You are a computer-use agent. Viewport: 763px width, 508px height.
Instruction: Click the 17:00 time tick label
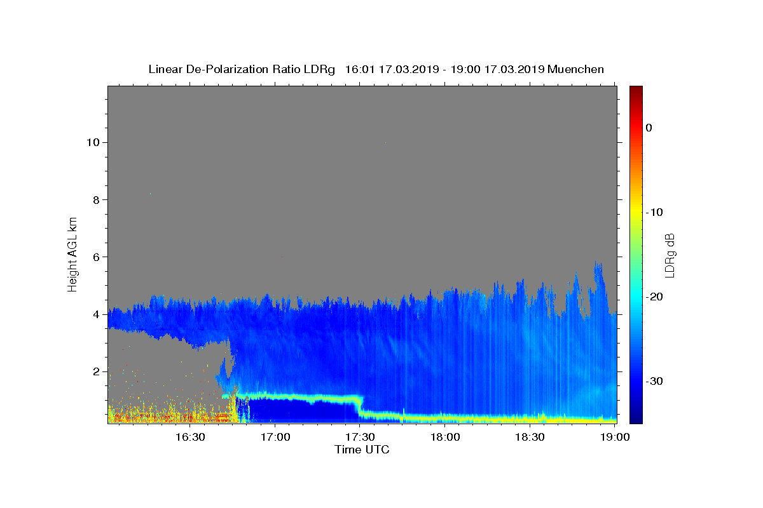[275, 437]
